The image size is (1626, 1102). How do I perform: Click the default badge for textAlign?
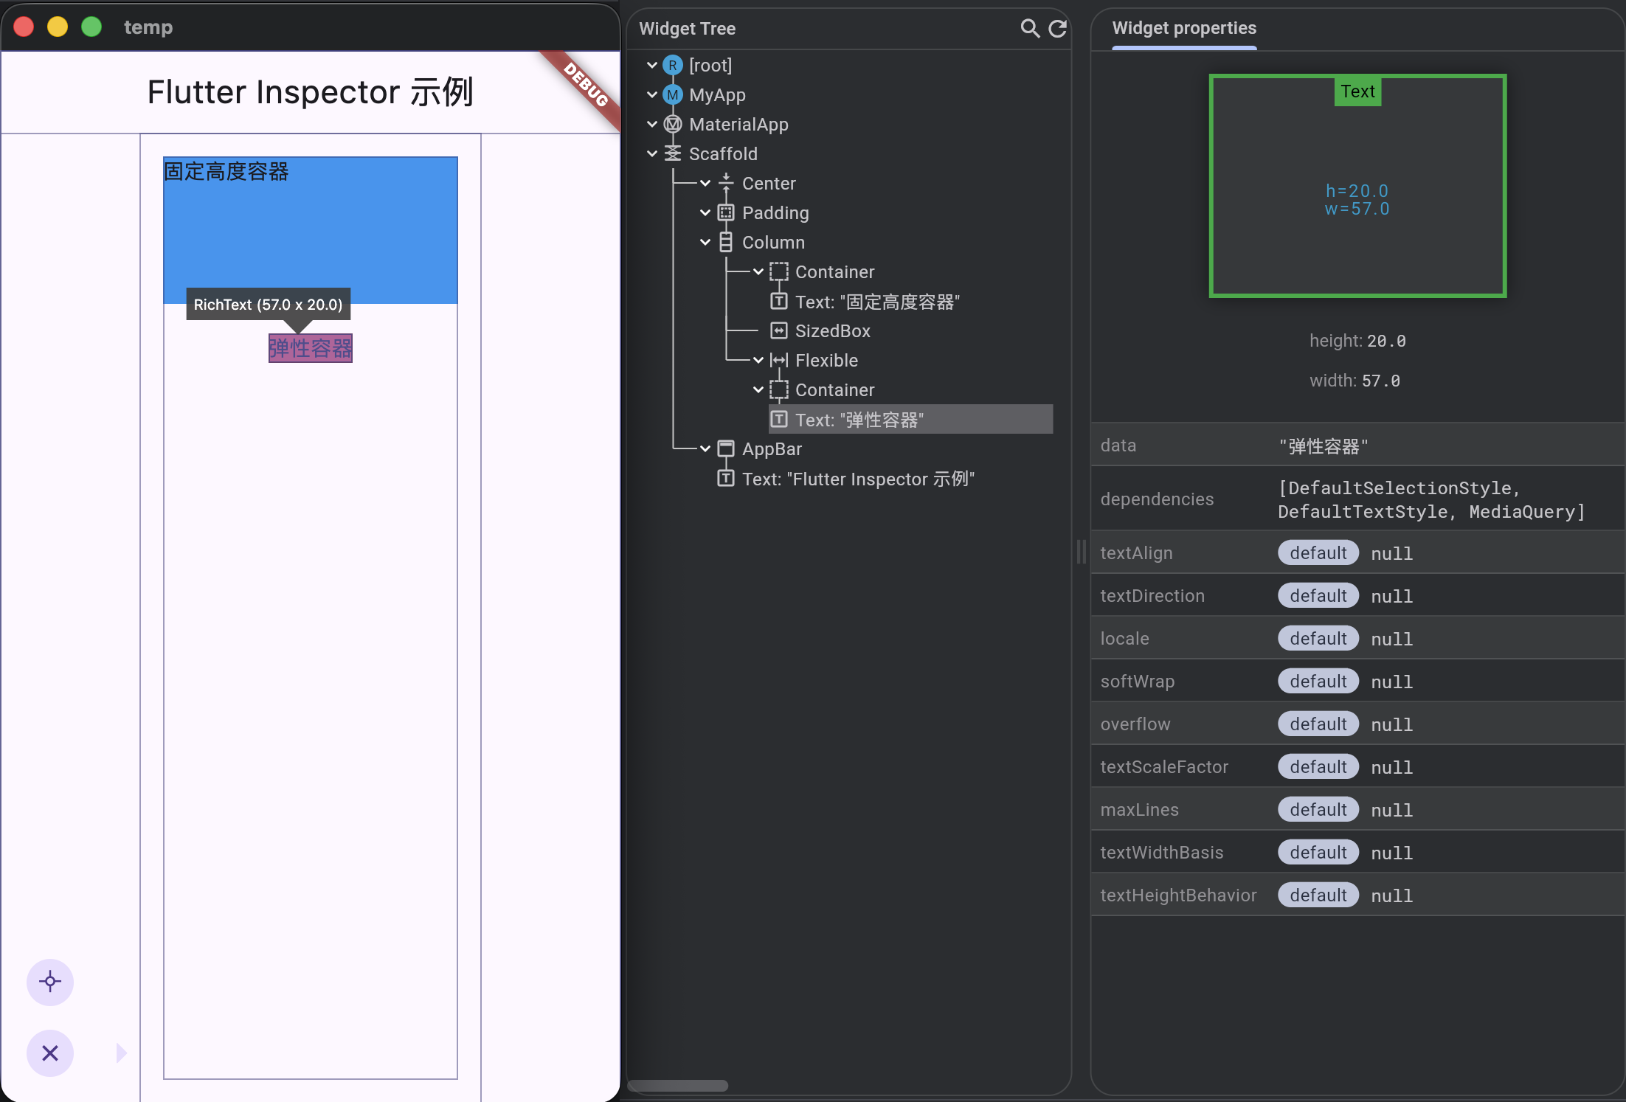(x=1318, y=553)
